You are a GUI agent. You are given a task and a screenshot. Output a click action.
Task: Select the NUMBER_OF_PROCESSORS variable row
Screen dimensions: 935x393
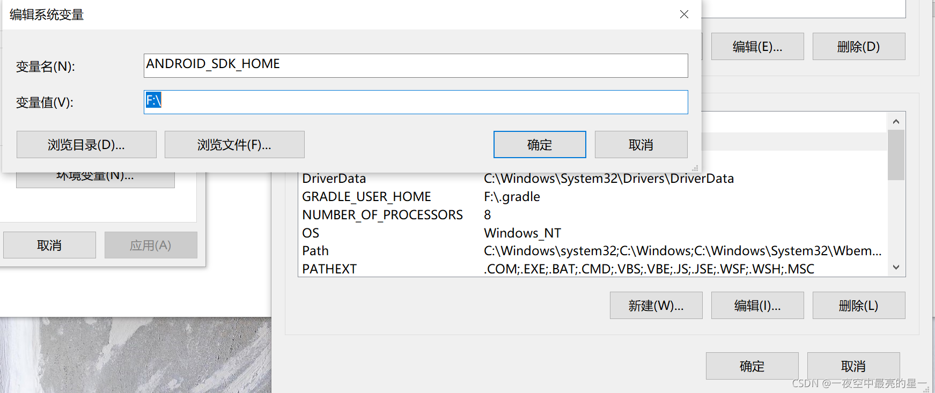(593, 215)
